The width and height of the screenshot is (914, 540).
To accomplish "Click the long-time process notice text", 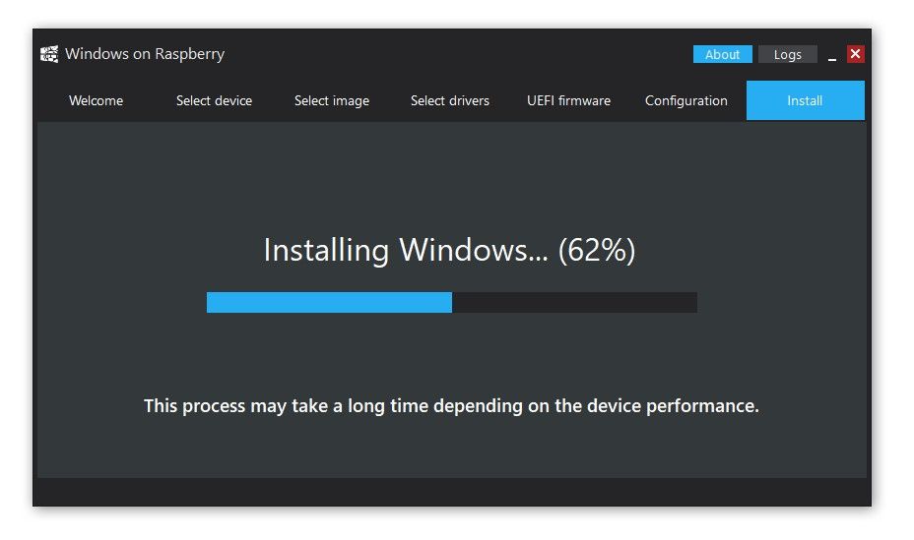I will [451, 405].
